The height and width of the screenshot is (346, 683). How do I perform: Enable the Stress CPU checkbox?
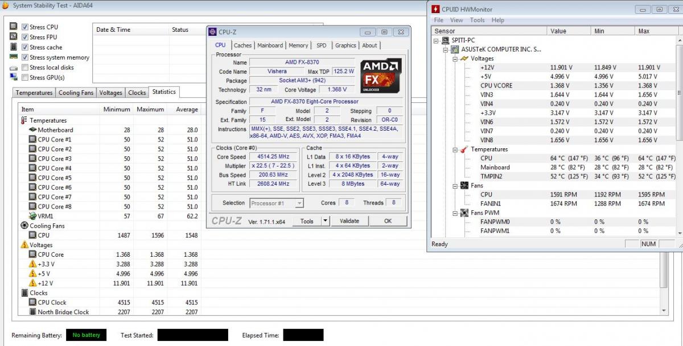pos(25,27)
